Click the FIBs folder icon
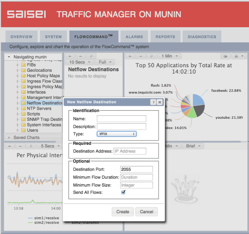Screen dimensions: 249x234 tap(24, 65)
